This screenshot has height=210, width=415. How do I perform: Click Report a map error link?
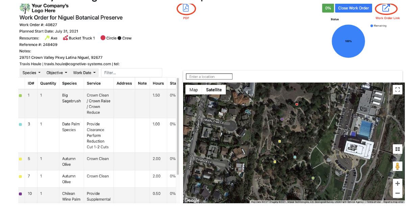pyautogui.click(x=393, y=202)
